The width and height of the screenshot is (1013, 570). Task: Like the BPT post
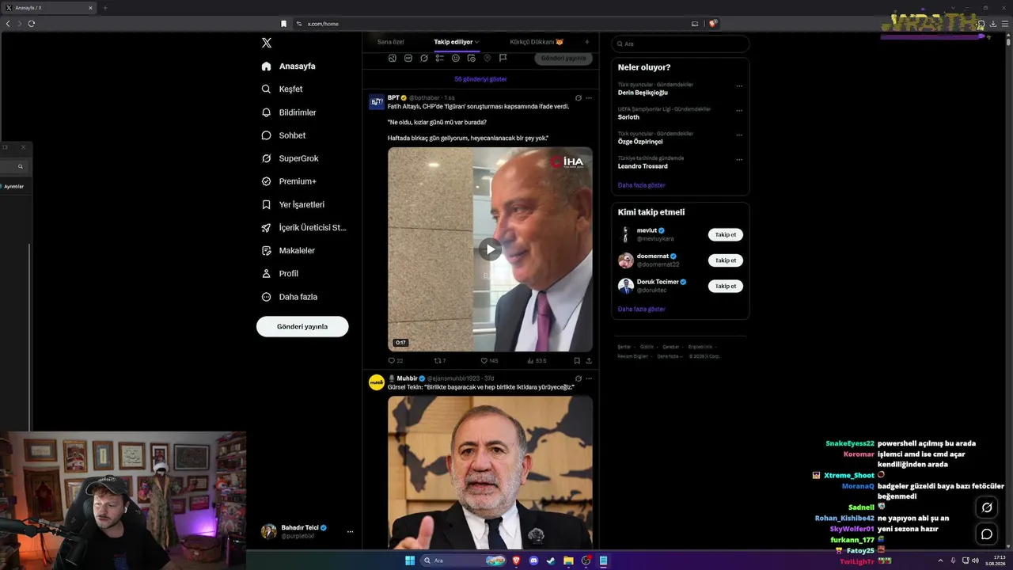coord(488,361)
